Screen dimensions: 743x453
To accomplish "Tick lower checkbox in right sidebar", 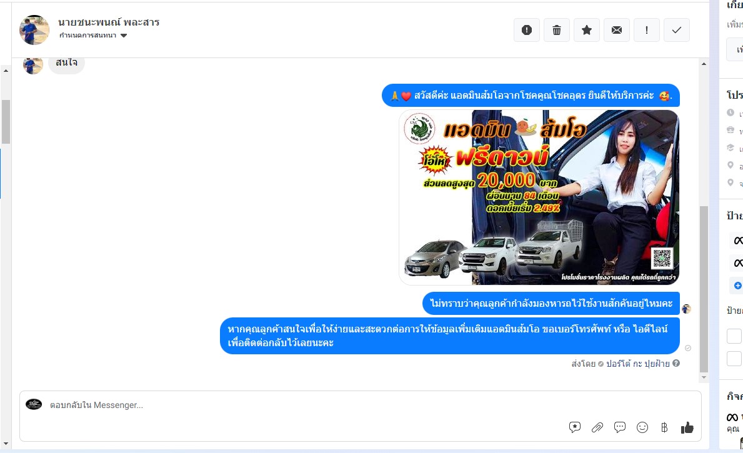I will [734, 359].
